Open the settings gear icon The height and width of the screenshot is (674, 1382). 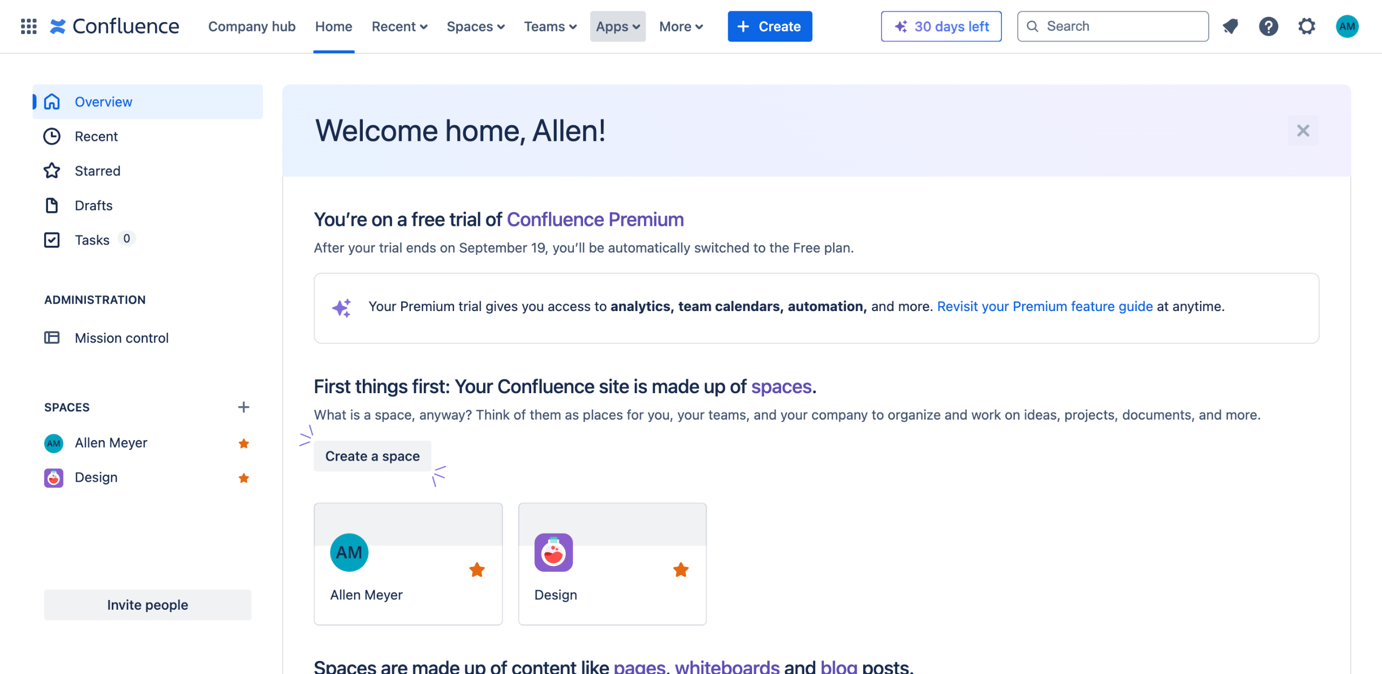pyautogui.click(x=1306, y=26)
